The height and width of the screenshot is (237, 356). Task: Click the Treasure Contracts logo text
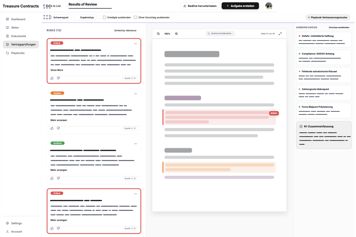coord(21,6)
